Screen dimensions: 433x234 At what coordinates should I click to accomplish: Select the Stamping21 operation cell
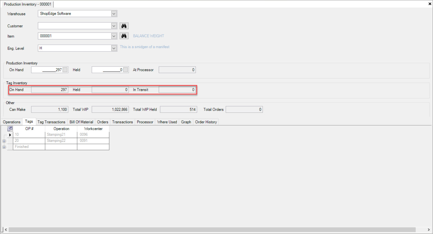click(61, 135)
